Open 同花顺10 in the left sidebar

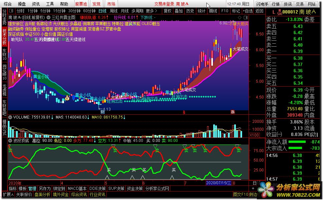pyautogui.click(x=4, y=72)
